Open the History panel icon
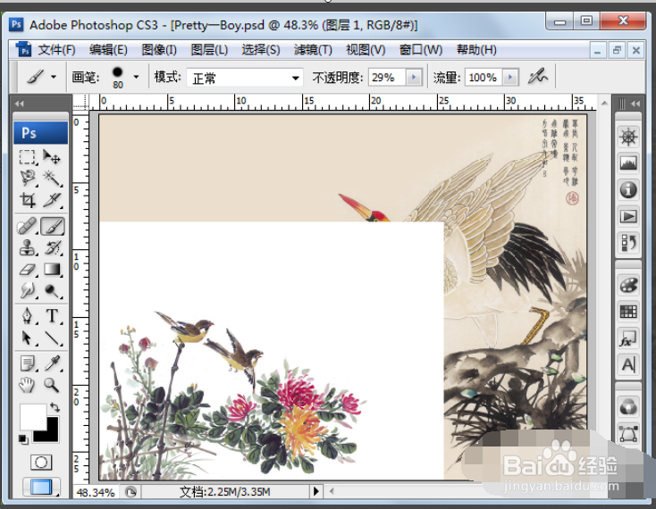656x509 pixels. tap(628, 242)
